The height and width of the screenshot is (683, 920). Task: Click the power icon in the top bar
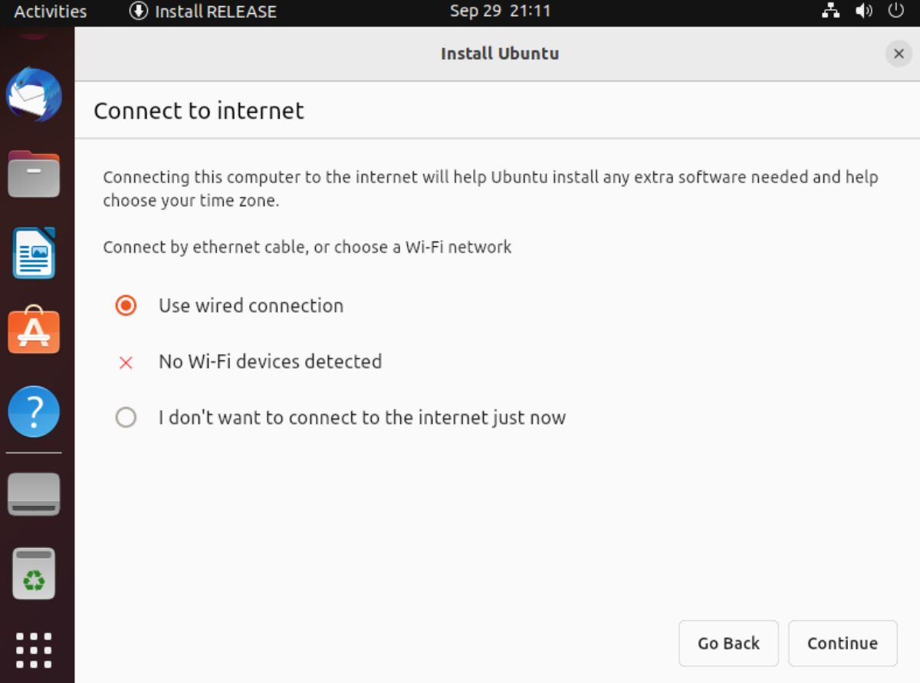coord(897,11)
